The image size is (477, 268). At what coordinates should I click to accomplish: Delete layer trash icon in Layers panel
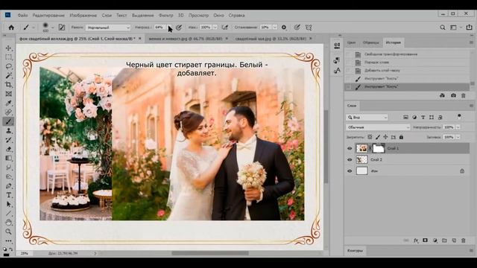tap(464, 240)
